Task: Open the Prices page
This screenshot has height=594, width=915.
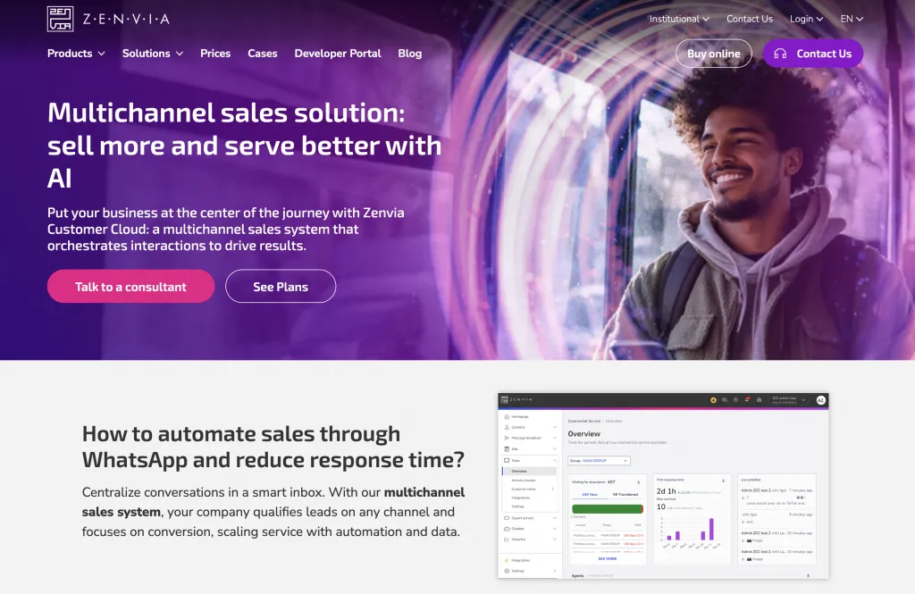Action: click(215, 53)
